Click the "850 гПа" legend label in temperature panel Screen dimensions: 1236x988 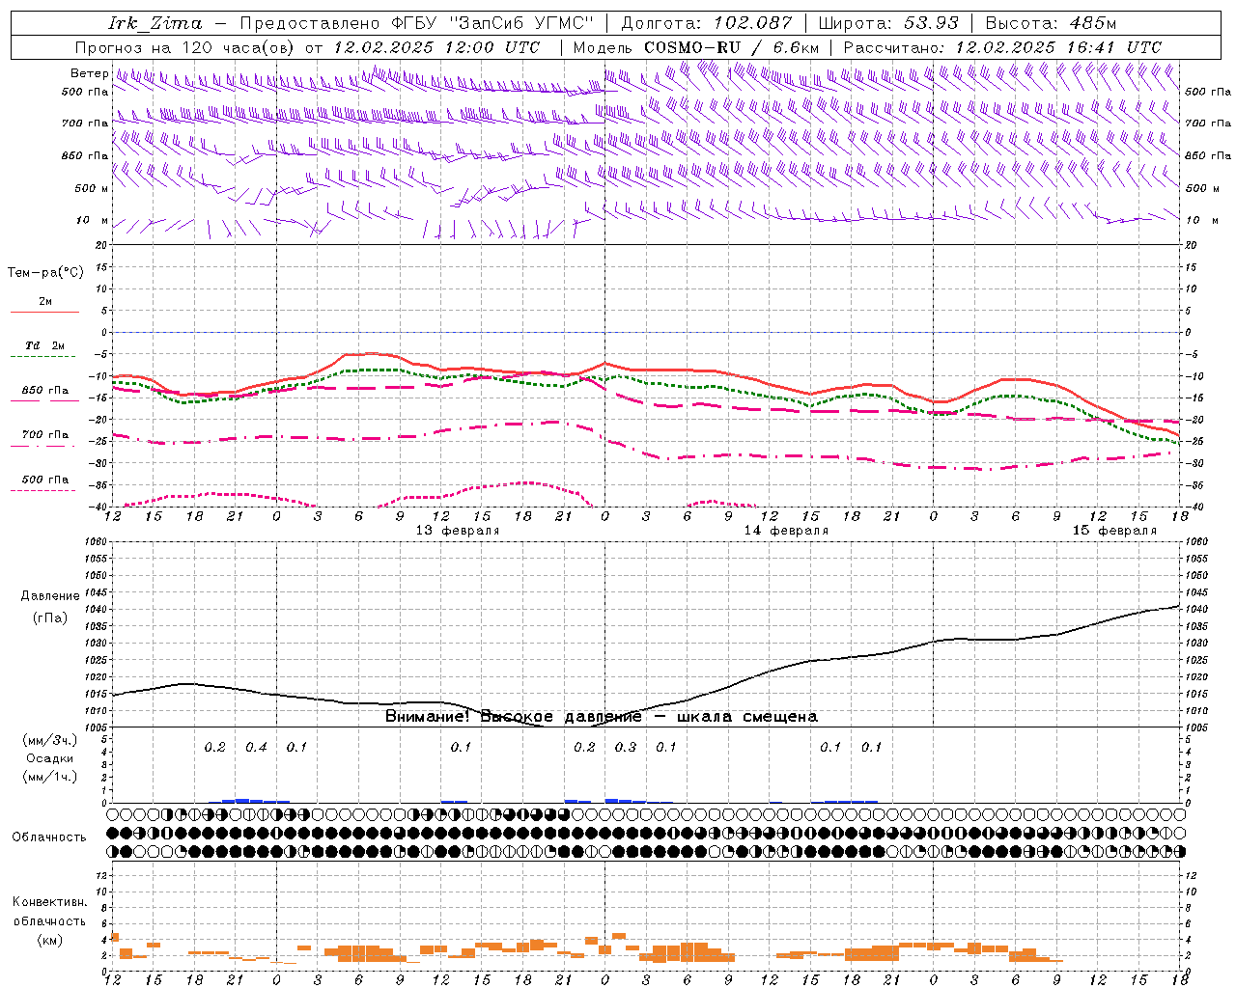coord(44,391)
